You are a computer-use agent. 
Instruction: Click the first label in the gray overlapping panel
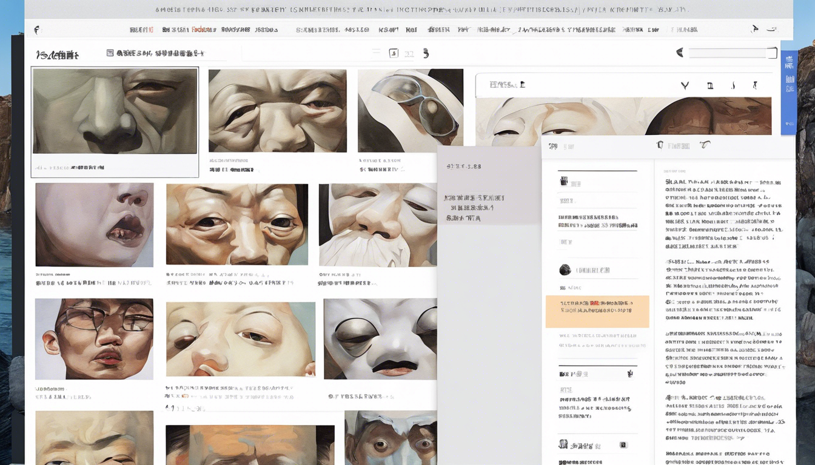coord(463,167)
